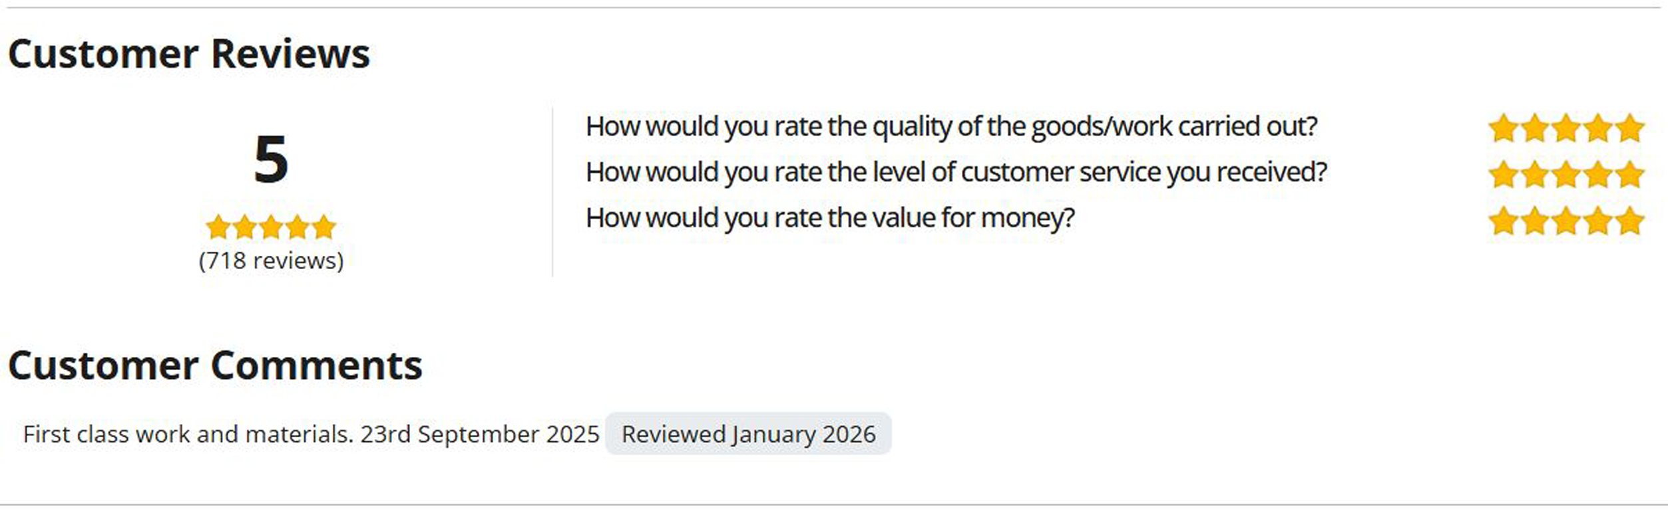
Task: Click the quality of goods/work question text
Action: (951, 126)
